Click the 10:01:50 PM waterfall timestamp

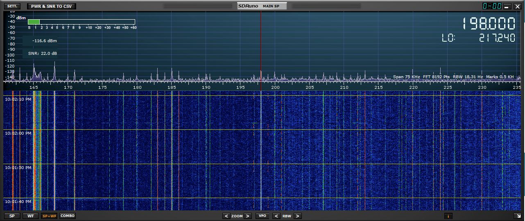(x=18, y=168)
